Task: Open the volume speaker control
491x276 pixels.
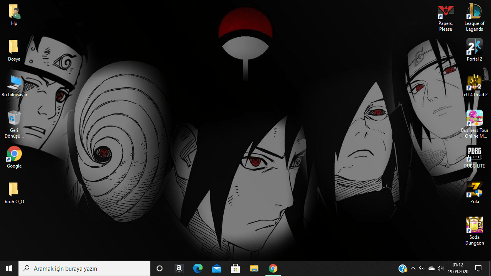Action: click(440, 268)
